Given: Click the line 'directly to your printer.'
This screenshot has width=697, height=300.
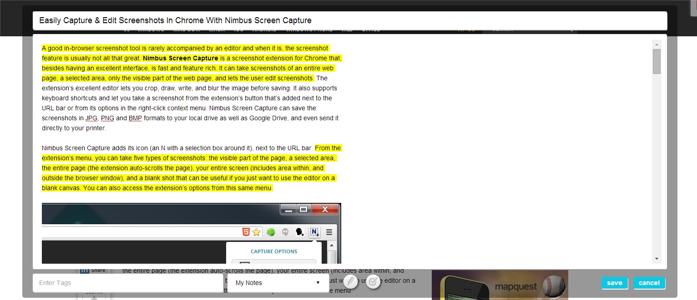Looking at the screenshot, I should pos(74,128).
